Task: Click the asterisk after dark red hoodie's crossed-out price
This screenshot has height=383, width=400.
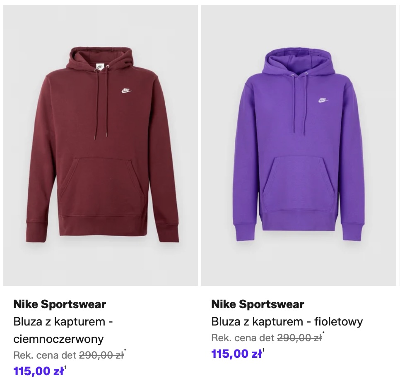Action: [x=125, y=351]
